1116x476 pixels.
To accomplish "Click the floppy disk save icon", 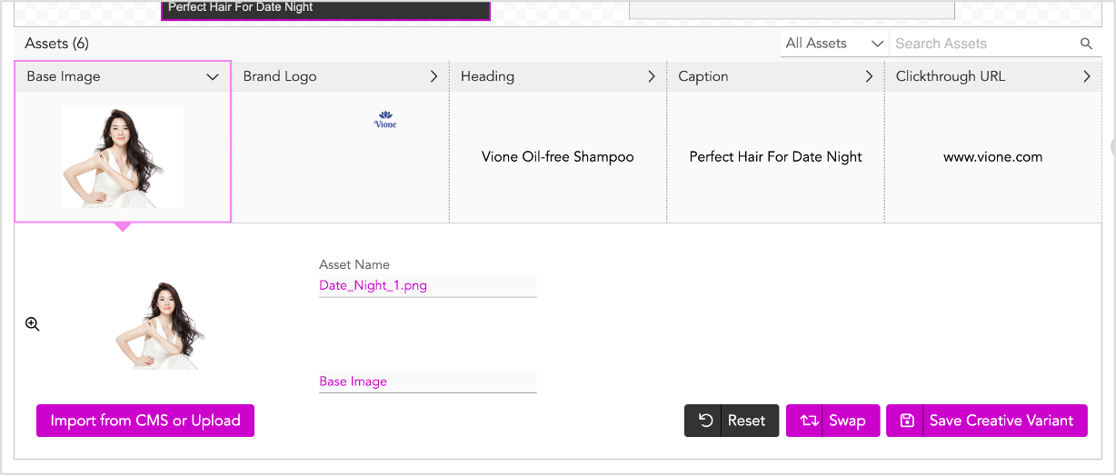I will 906,421.
